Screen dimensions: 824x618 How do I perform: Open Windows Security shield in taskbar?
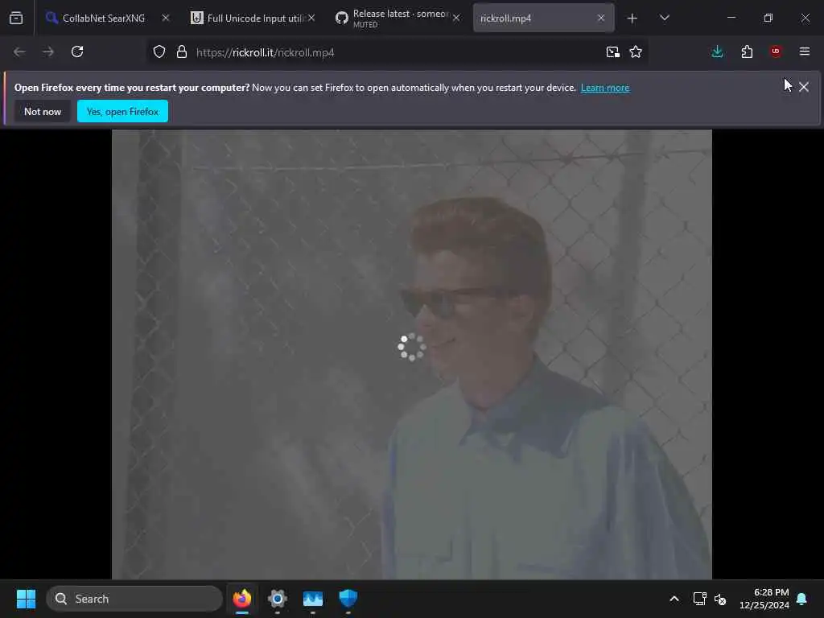coord(348,599)
